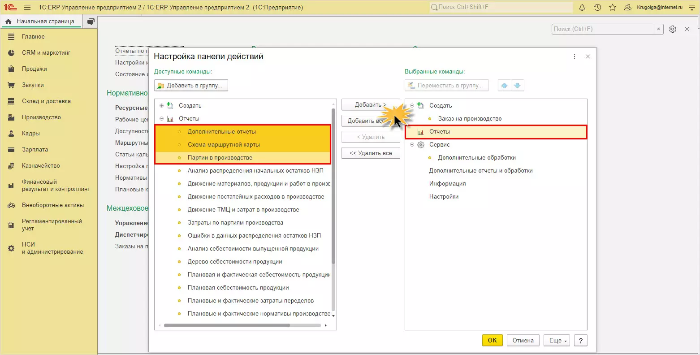Expand the Создать group in available commands
This screenshot has height=355, width=700.
tap(162, 106)
